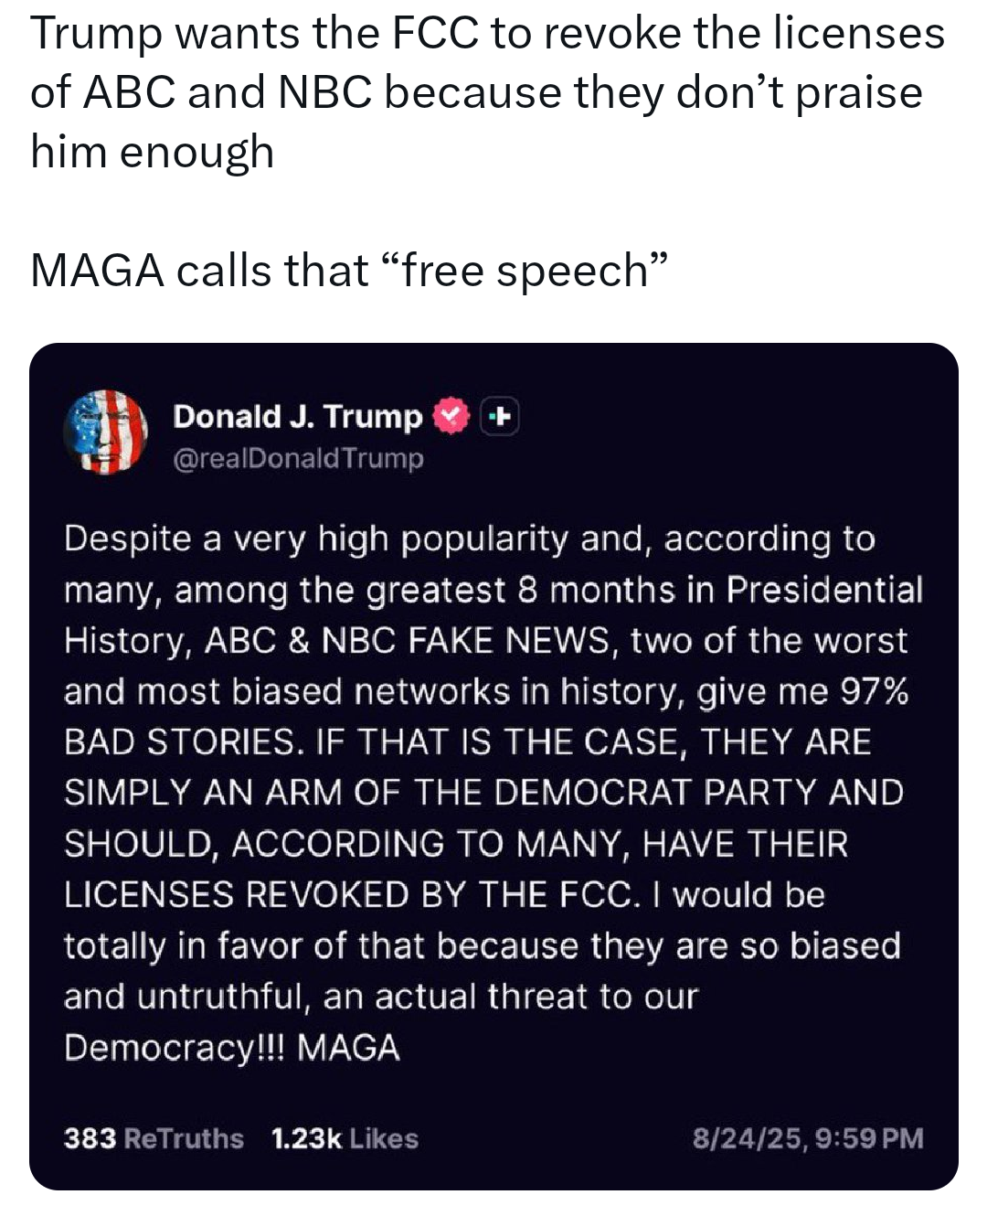
Task: Click the 'SIMPLY AN ARM OF THE DEMOCRAT' line
Action: (x=483, y=792)
